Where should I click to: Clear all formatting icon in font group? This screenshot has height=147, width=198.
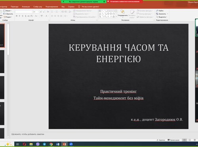[x=48, y=12]
